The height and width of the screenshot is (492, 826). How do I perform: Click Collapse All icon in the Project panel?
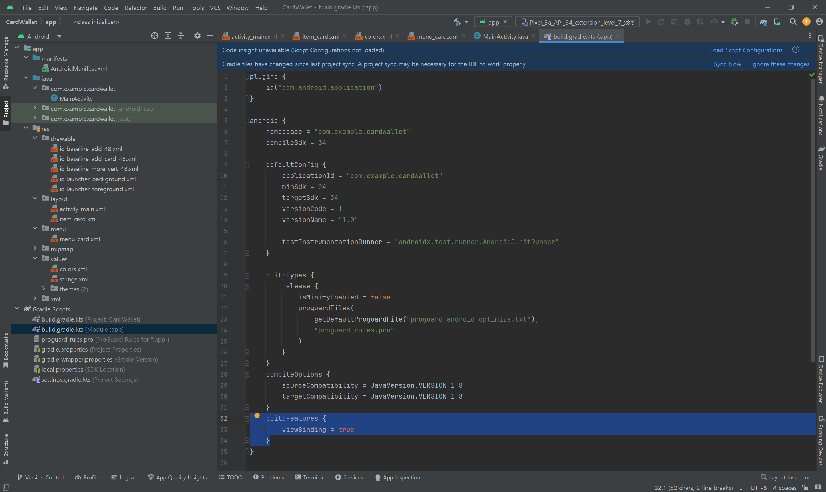coord(181,36)
